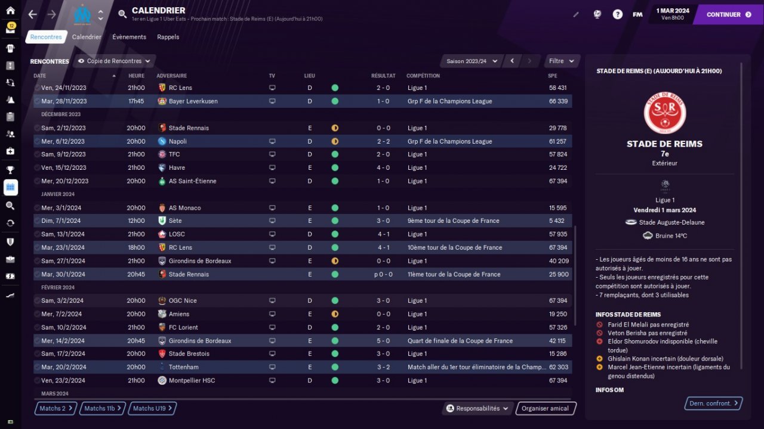Click the stadium icon beside Stade Auguste-Delaune
This screenshot has height=429, width=764.
pos(631,222)
